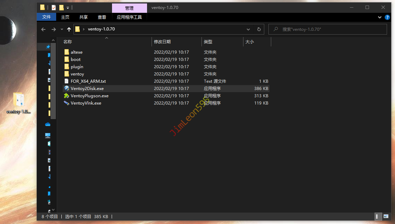Select the Ventoy2Disk.exe file icon
Image resolution: width=395 pixels, height=224 pixels.
67,89
